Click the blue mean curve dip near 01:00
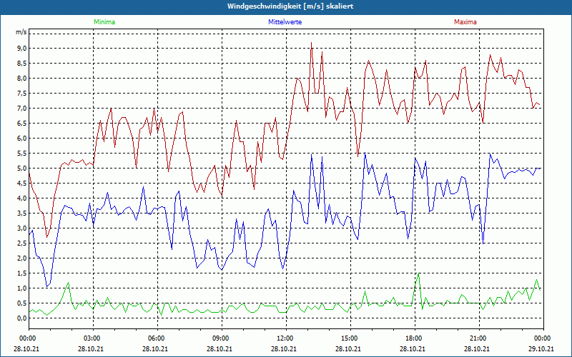Screen dimensions: 572x357 (x=46, y=286)
